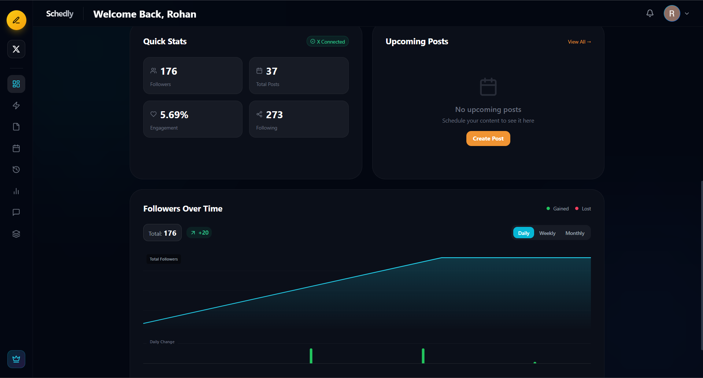This screenshot has height=378, width=703.
Task: Switch chart to Weekly view
Action: click(547, 233)
